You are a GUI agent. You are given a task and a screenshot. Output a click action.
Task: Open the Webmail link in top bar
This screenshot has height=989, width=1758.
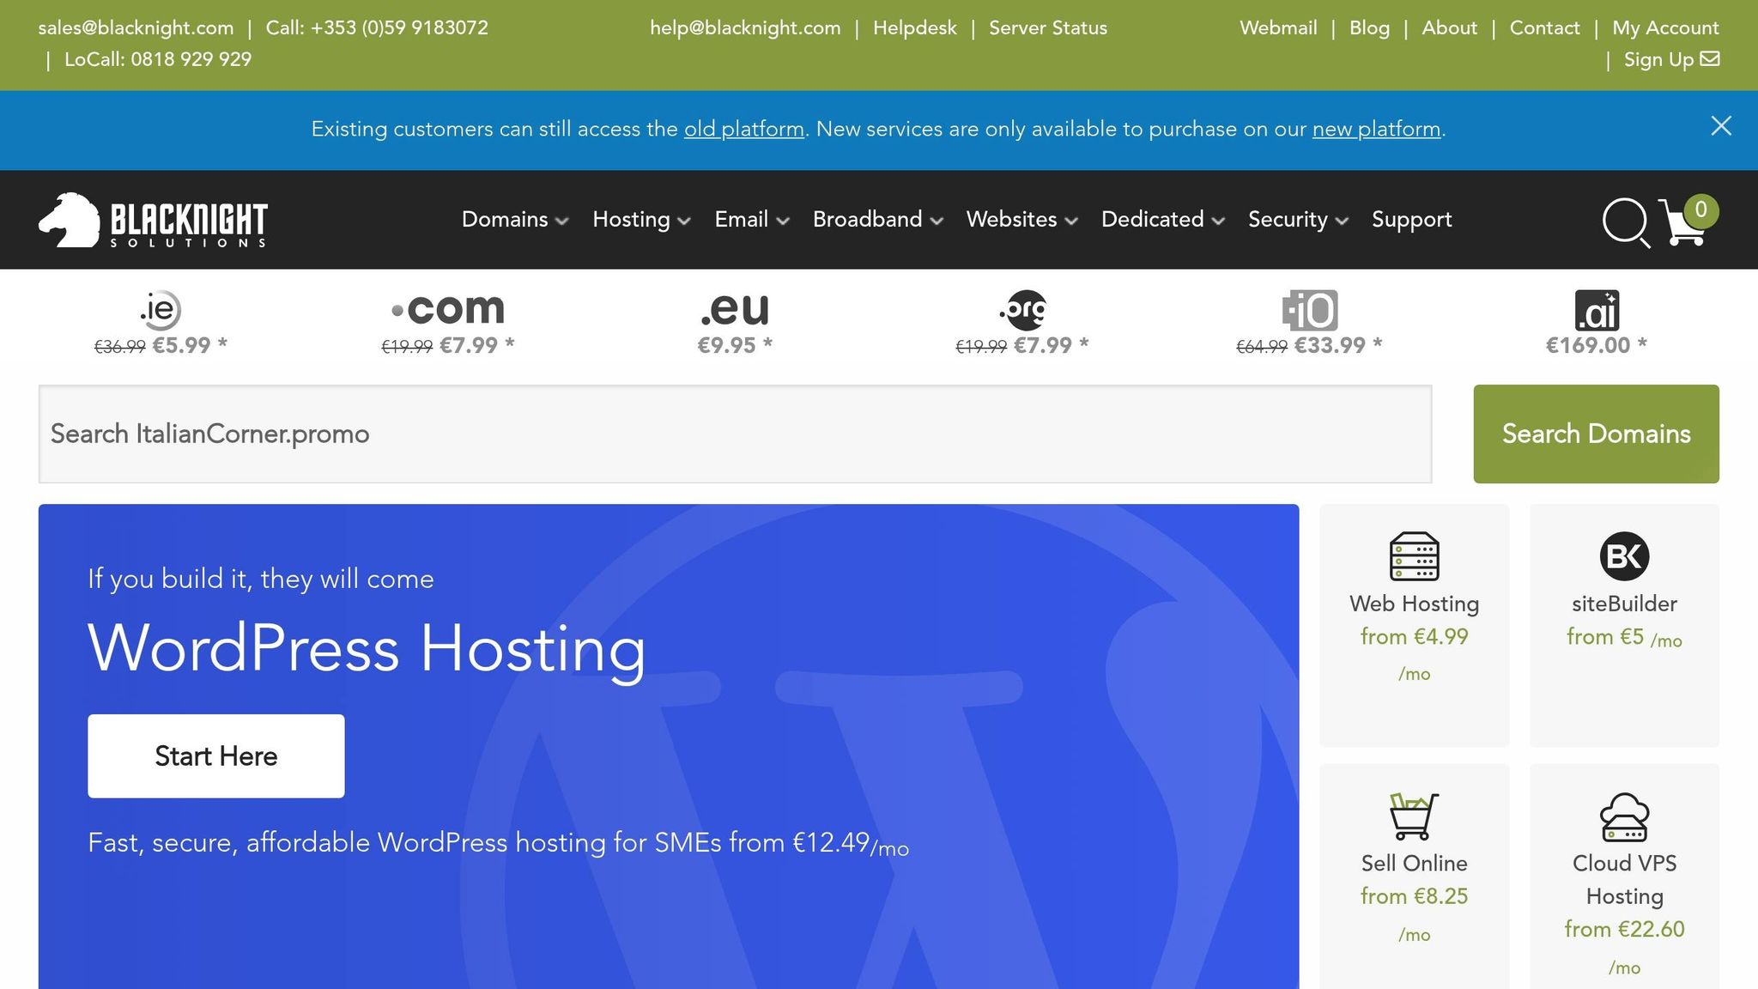coord(1277,27)
